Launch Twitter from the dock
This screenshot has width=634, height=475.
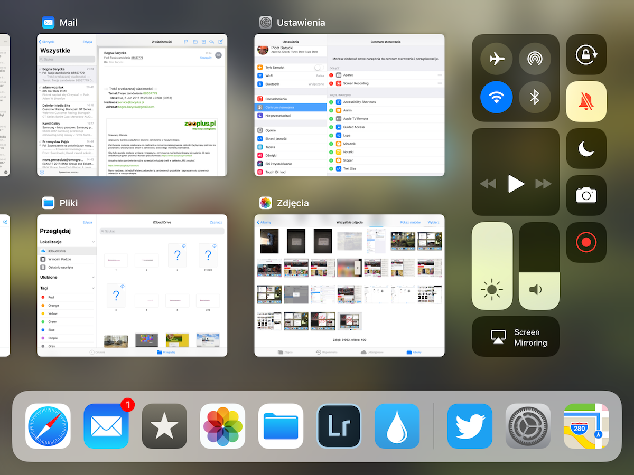click(470, 426)
